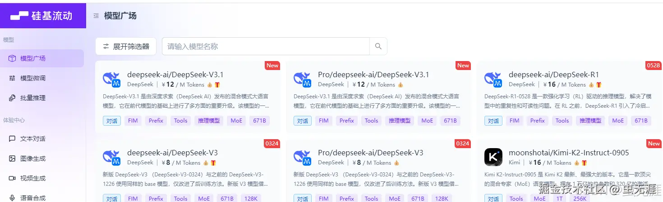Click the Prefix tag on Pro DeepSeek-V3.1
663x202 pixels.
tap(347, 121)
